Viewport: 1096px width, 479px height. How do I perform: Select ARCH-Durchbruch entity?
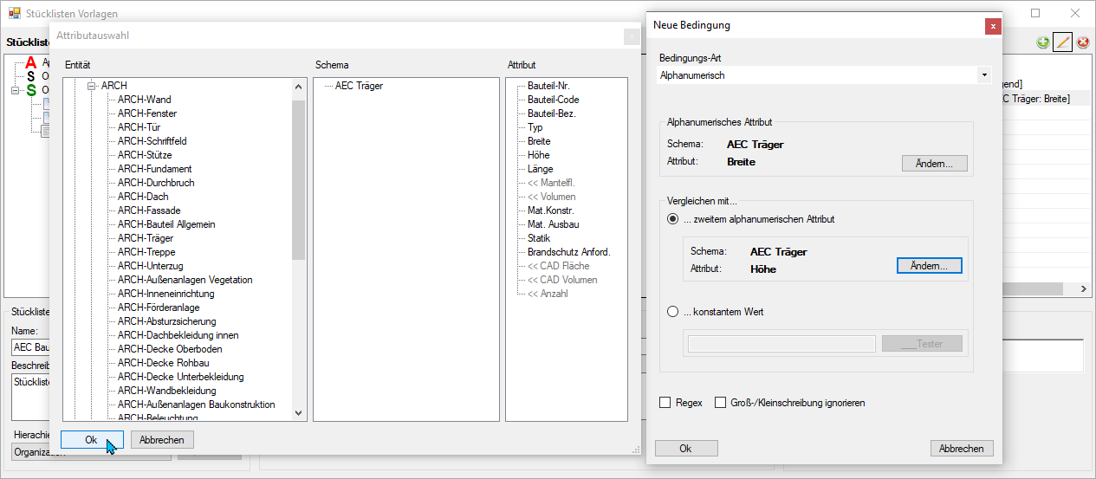click(156, 183)
